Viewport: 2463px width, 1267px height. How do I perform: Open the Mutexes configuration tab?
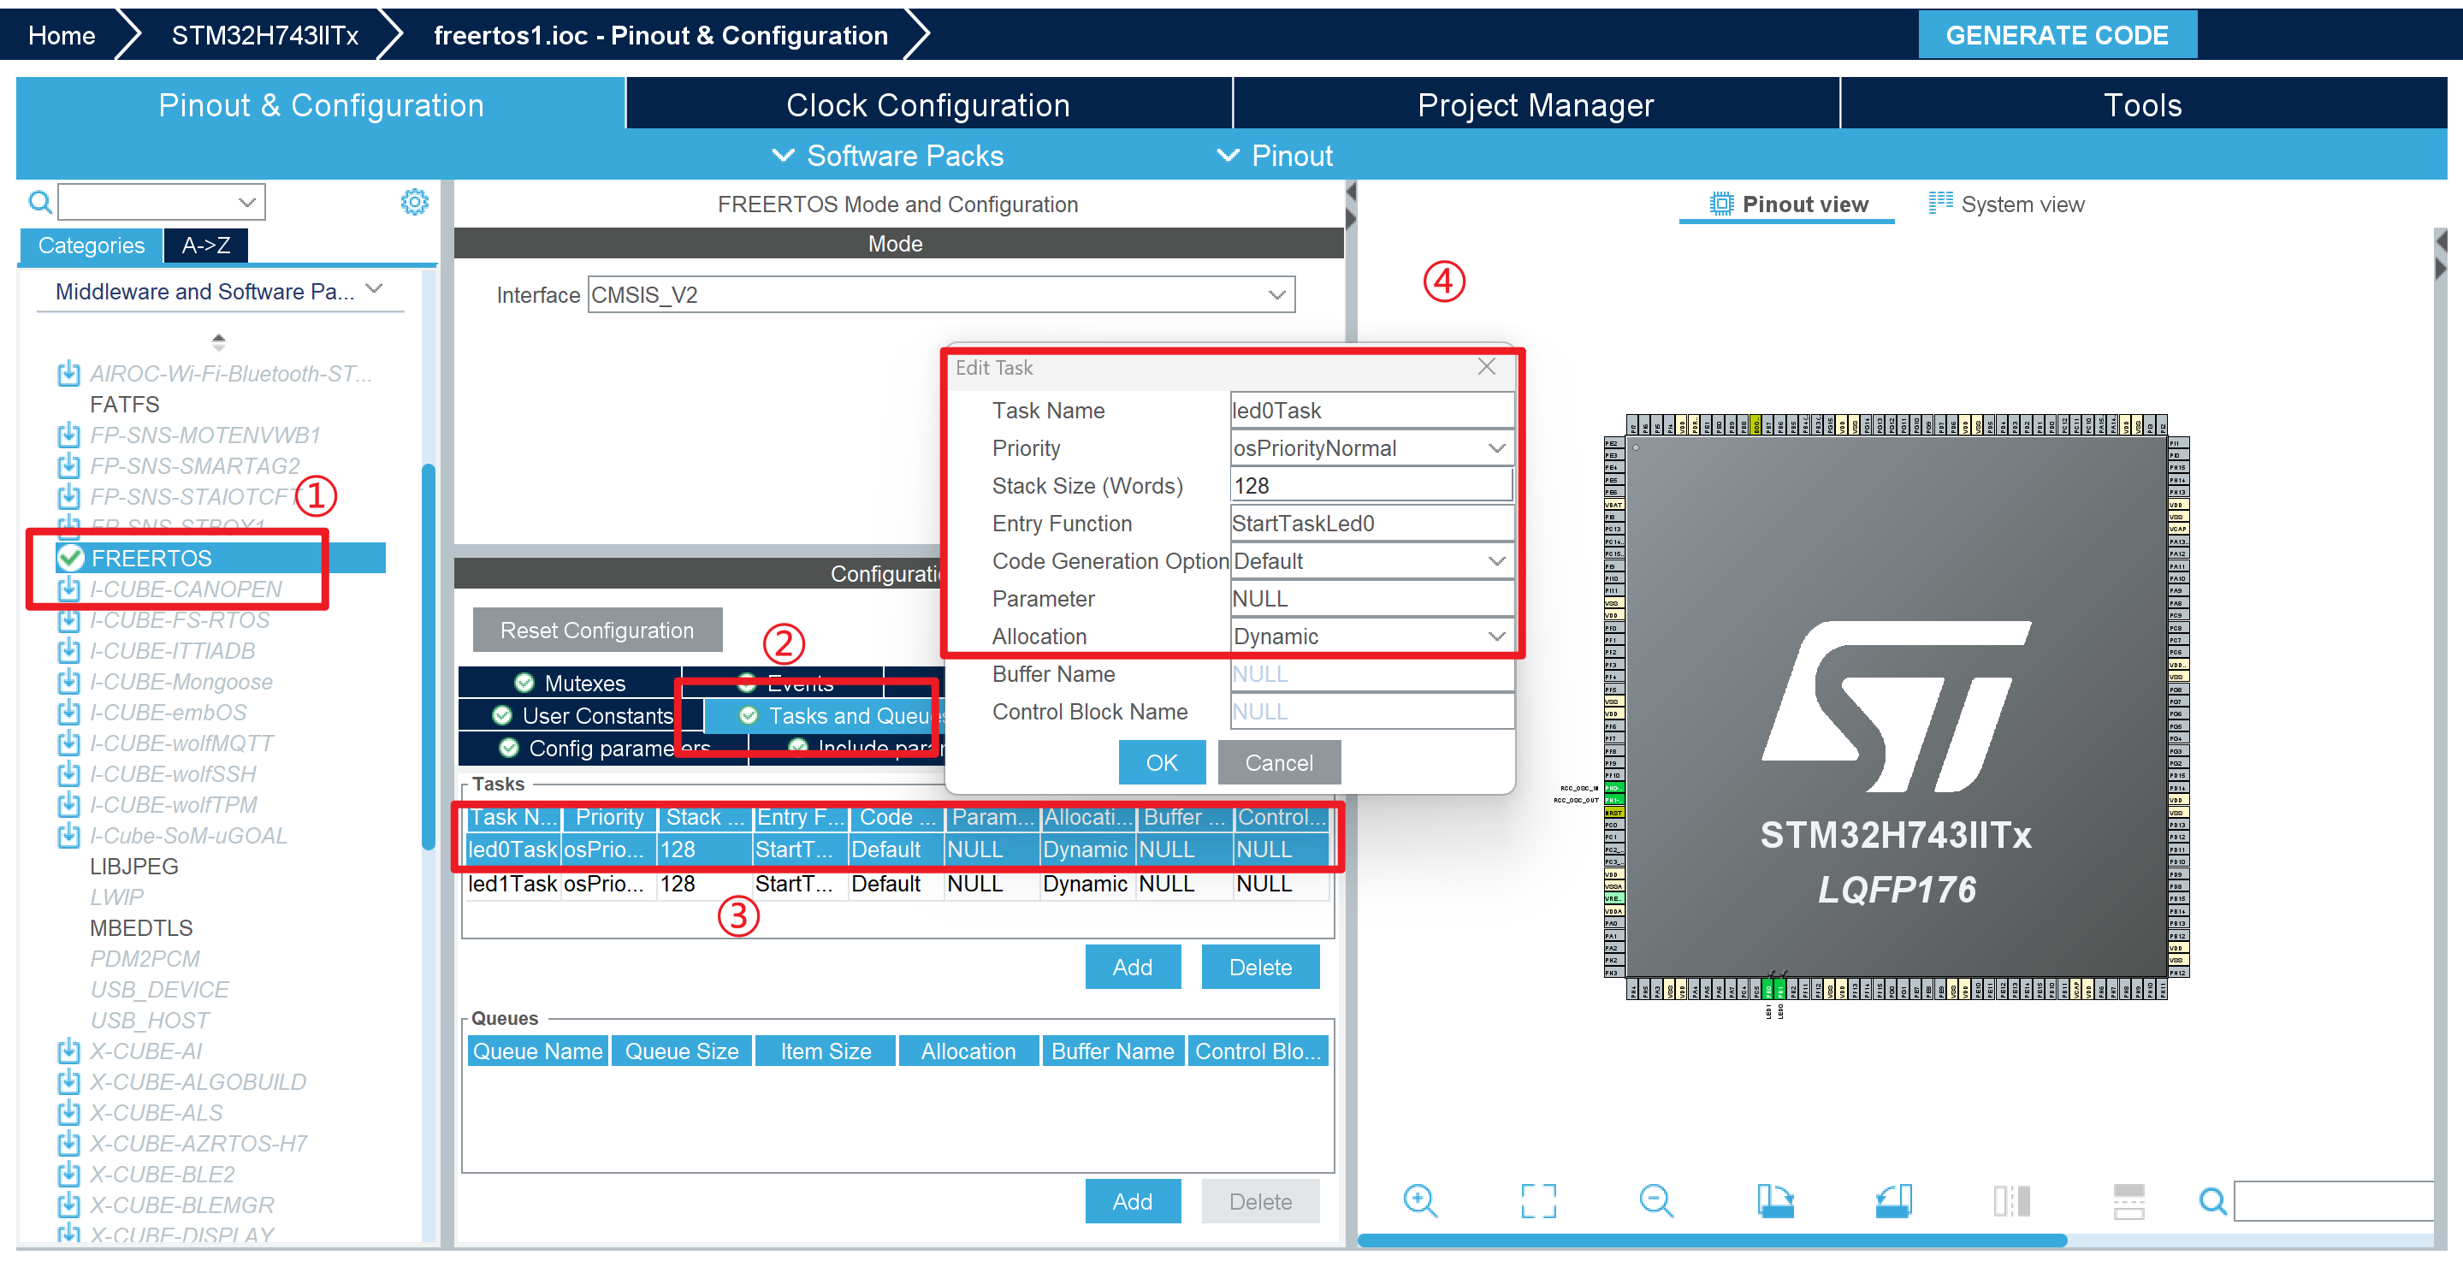(570, 683)
